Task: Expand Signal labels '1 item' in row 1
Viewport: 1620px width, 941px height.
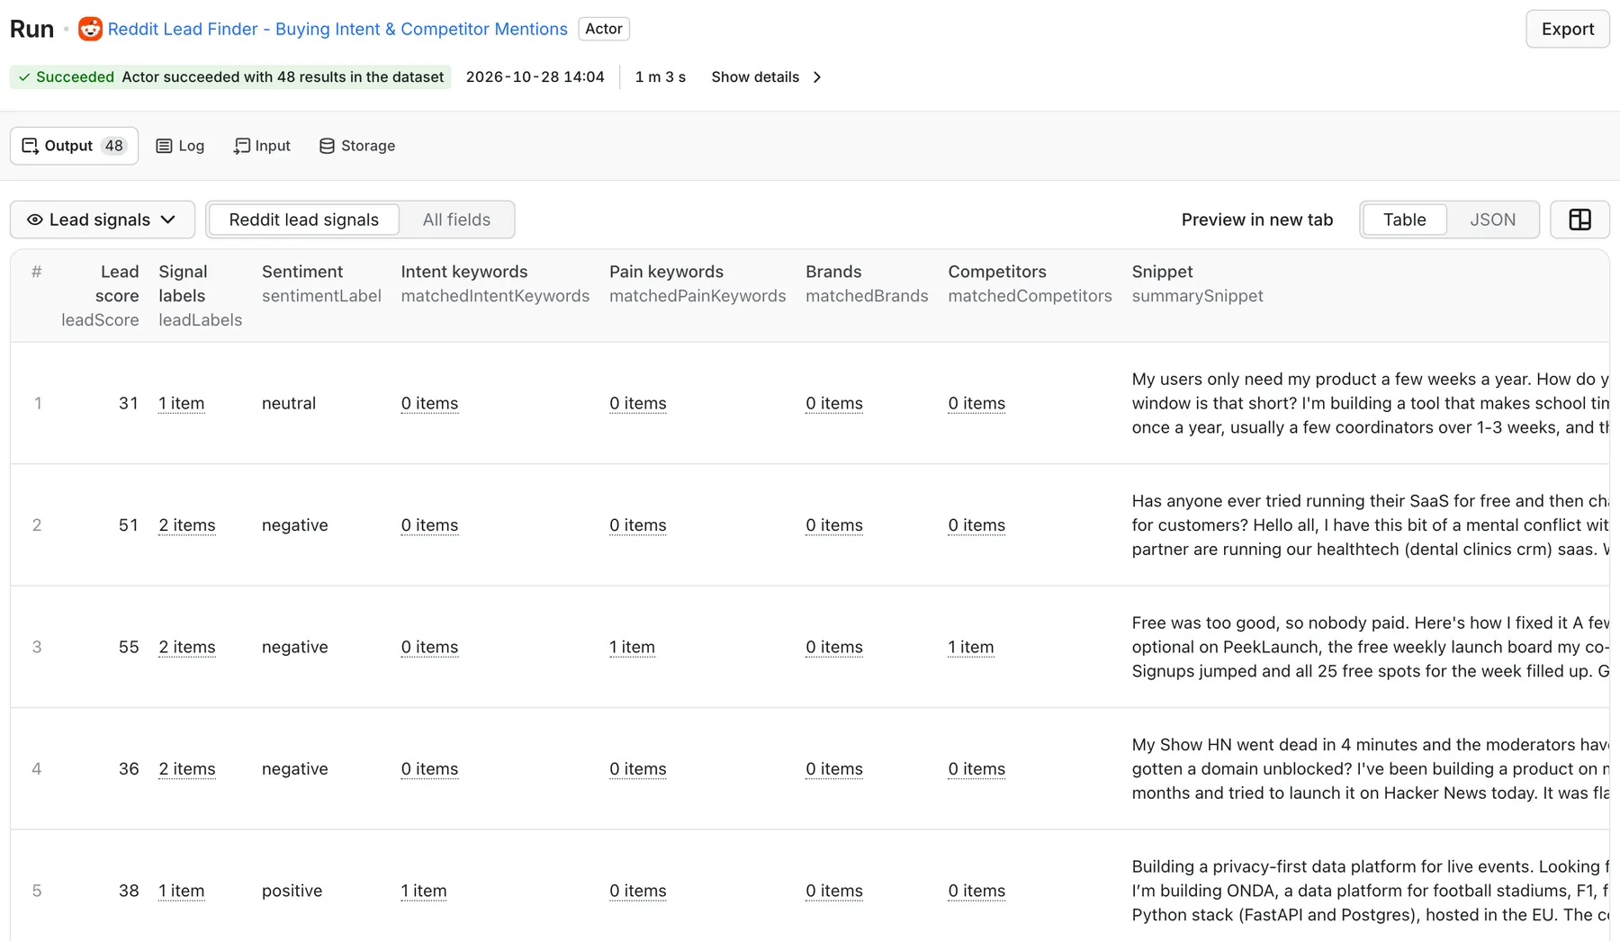Action: [182, 403]
